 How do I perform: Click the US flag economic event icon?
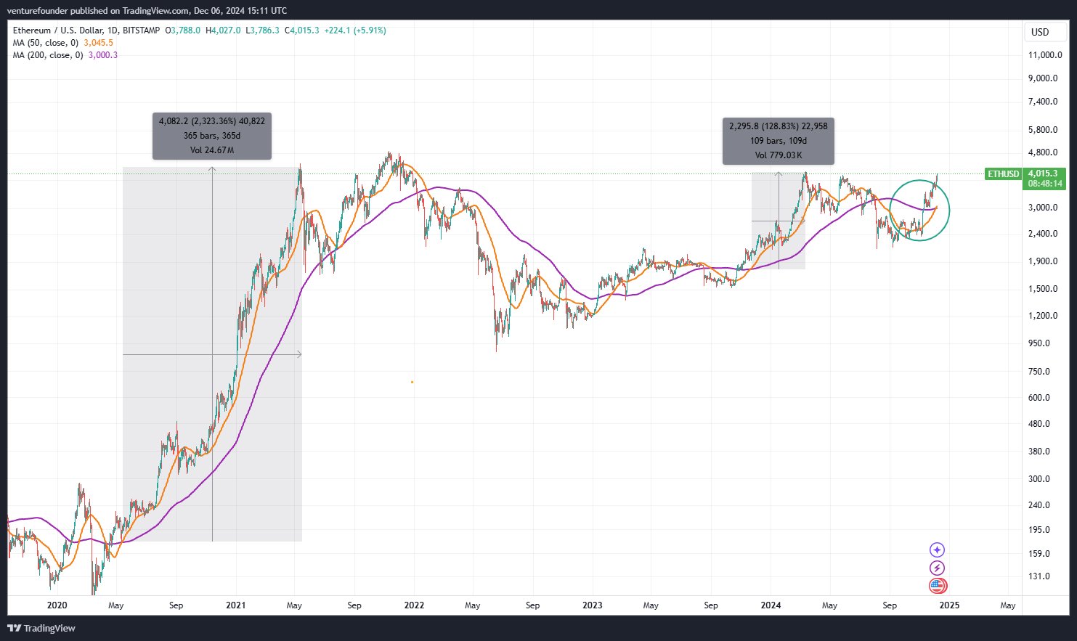pyautogui.click(x=938, y=586)
